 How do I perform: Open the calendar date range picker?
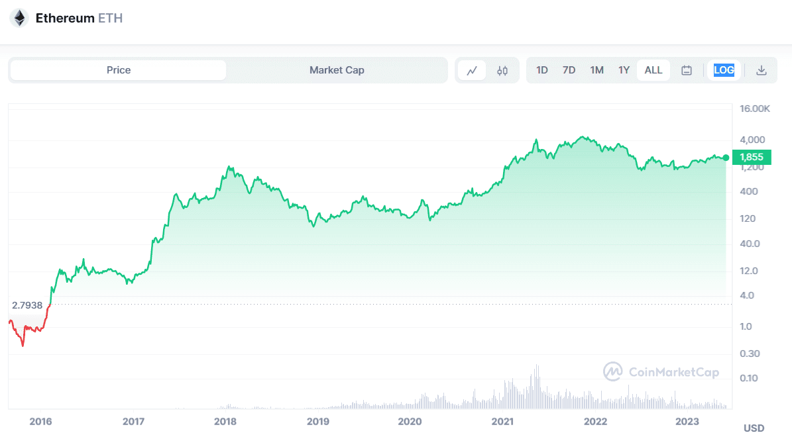[687, 70]
